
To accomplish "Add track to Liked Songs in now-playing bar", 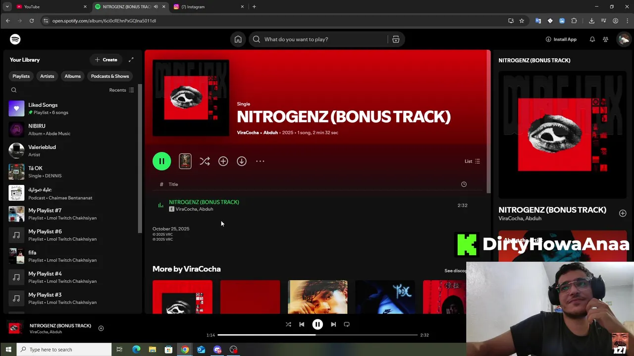I will click(101, 328).
